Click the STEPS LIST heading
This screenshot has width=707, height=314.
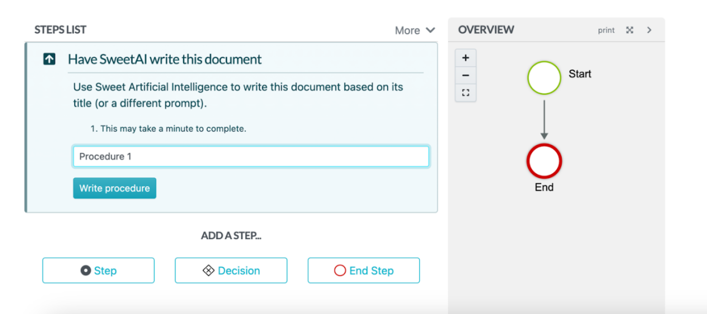[60, 30]
